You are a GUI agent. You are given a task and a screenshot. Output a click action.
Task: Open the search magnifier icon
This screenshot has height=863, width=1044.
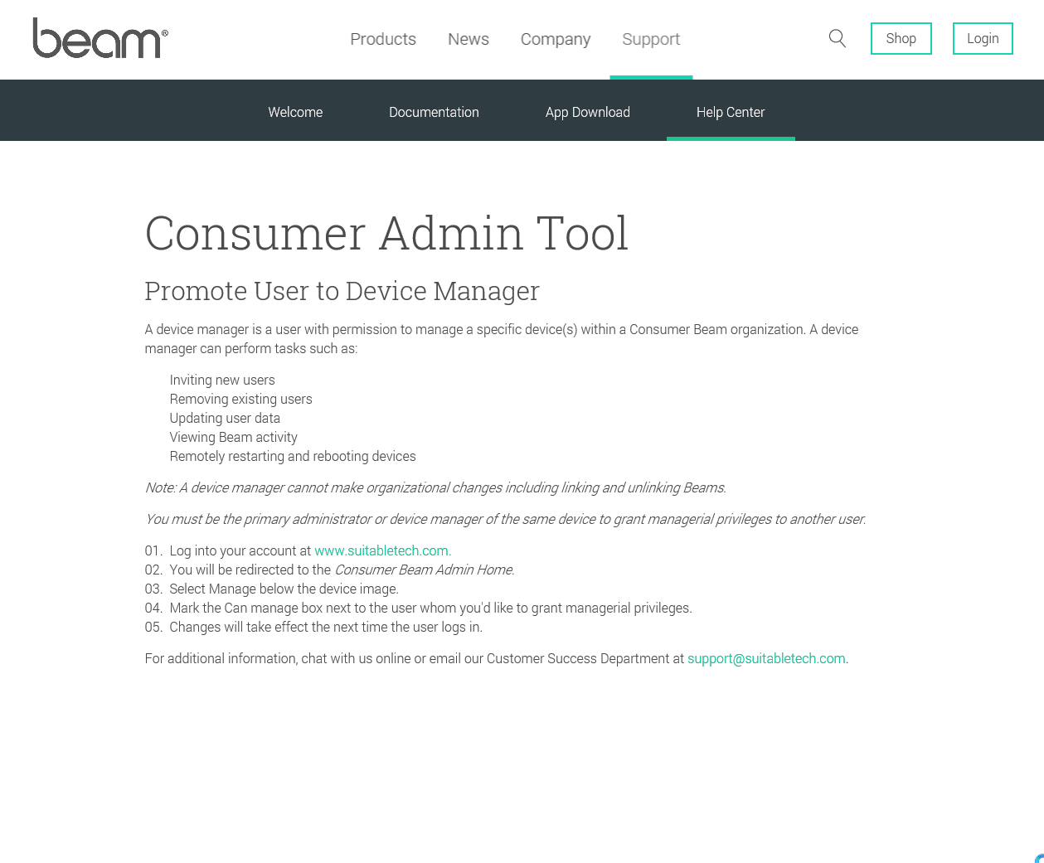(838, 38)
